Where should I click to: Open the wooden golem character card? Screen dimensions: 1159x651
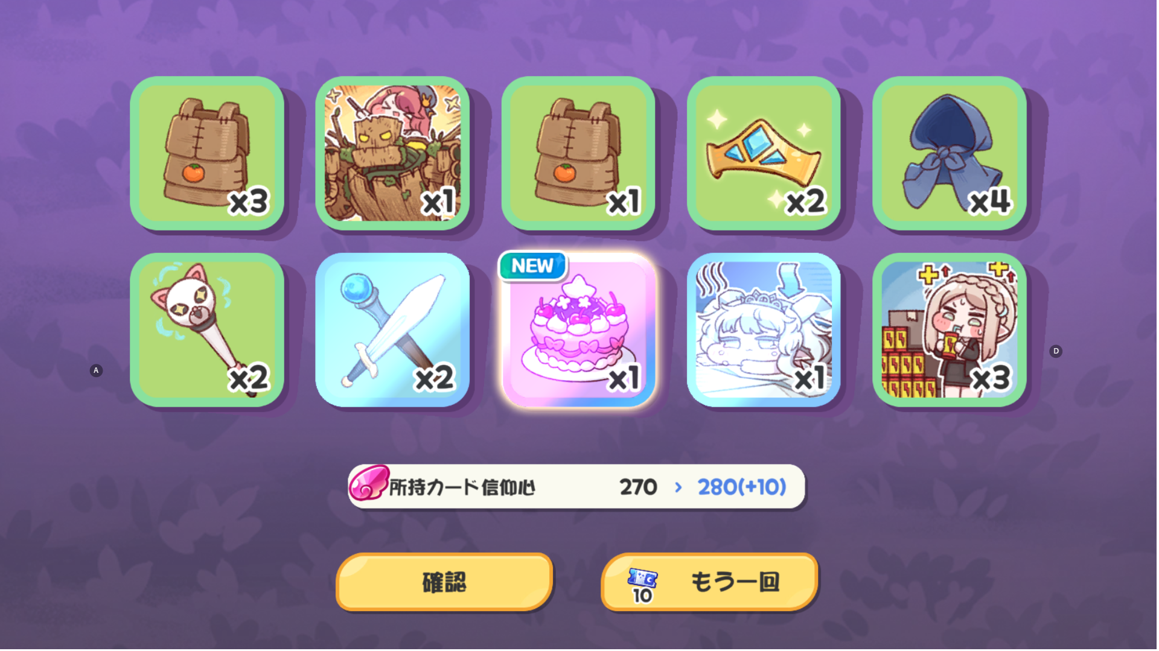[392, 153]
